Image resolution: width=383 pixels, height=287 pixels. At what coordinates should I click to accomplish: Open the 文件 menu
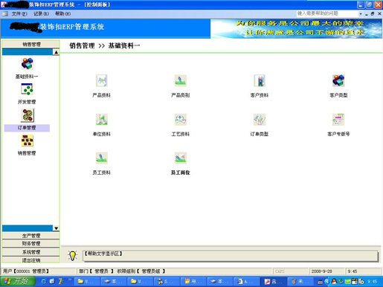(19, 13)
